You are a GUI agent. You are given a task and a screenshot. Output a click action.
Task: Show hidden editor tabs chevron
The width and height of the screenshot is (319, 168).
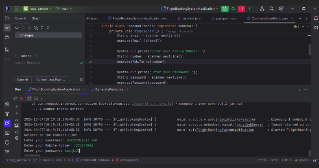point(300,19)
